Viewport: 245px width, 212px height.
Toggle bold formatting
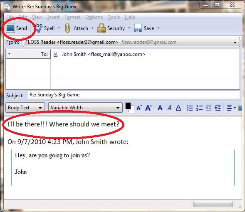coord(160,108)
